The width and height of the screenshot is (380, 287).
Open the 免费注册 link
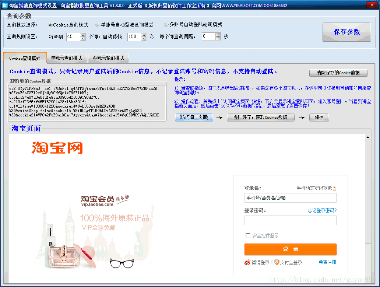click(327, 262)
